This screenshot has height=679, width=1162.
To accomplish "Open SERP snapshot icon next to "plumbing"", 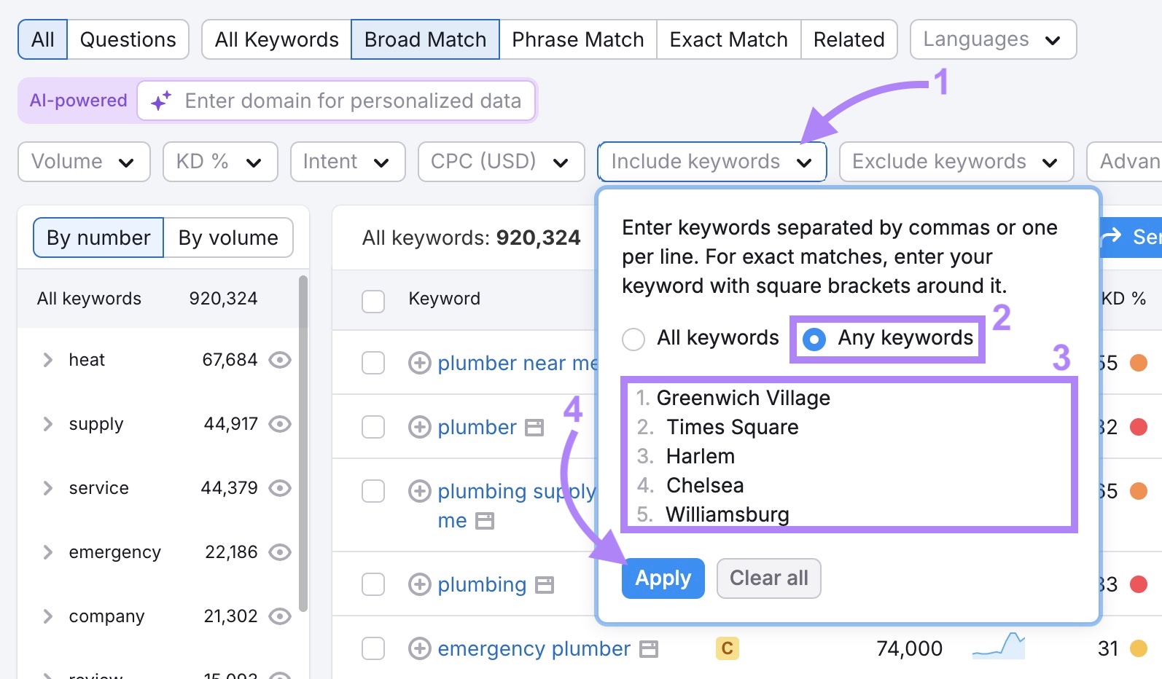I will (x=545, y=584).
